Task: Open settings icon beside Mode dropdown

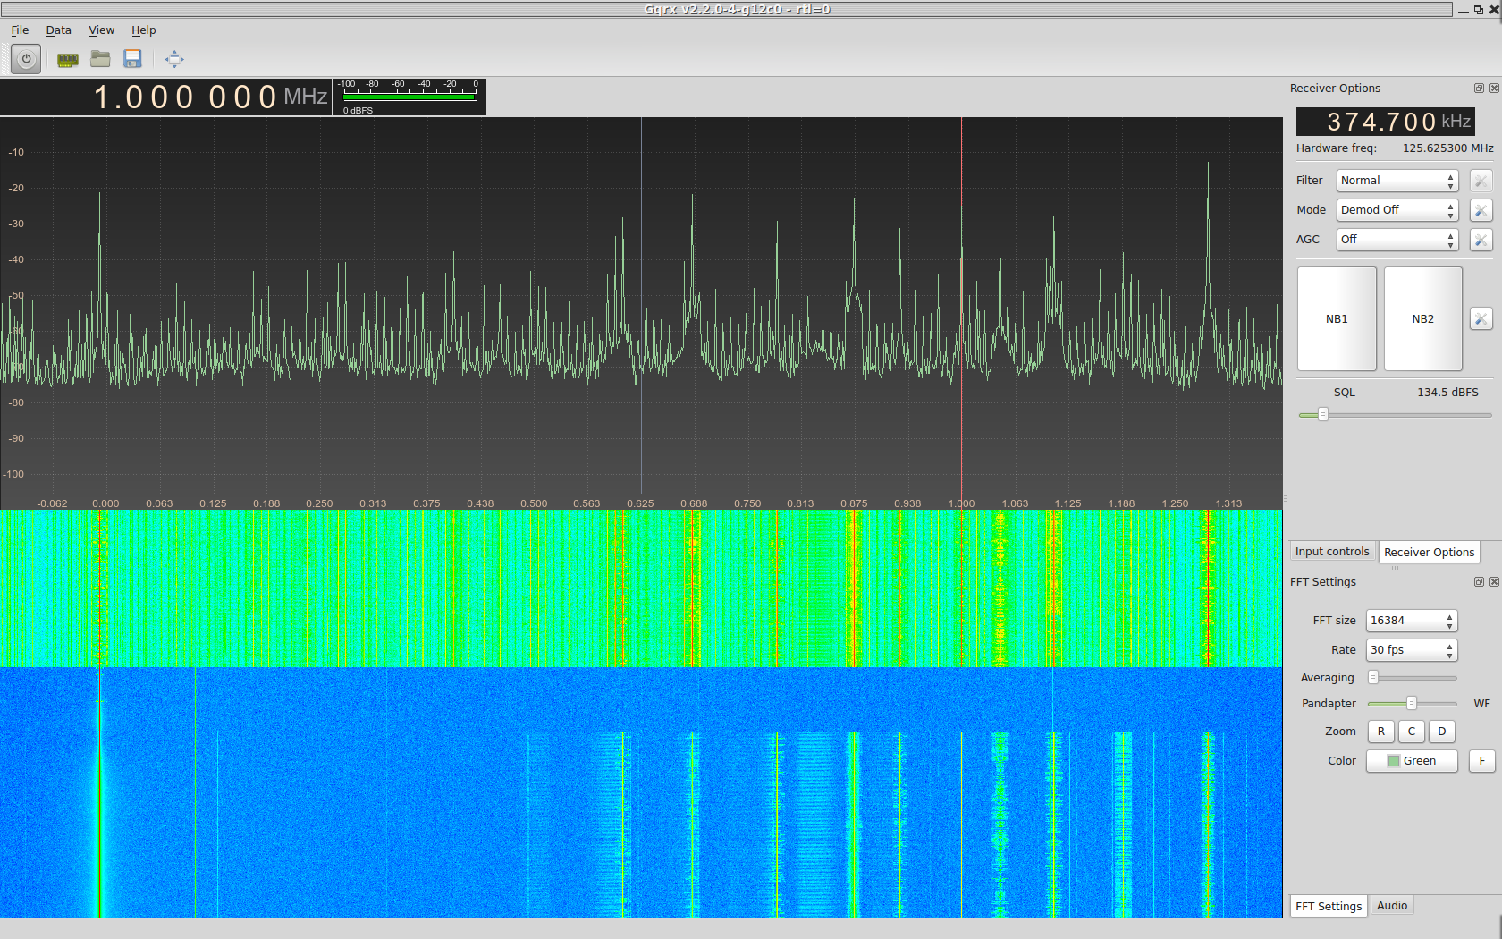Action: [1481, 210]
